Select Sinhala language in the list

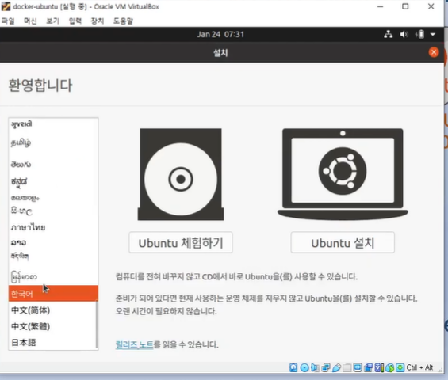53,211
